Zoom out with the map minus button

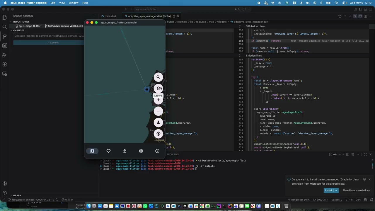(x=158, y=111)
